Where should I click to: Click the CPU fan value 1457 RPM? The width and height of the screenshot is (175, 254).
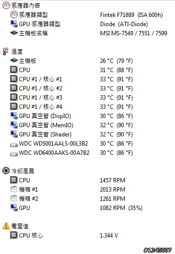[113, 180]
